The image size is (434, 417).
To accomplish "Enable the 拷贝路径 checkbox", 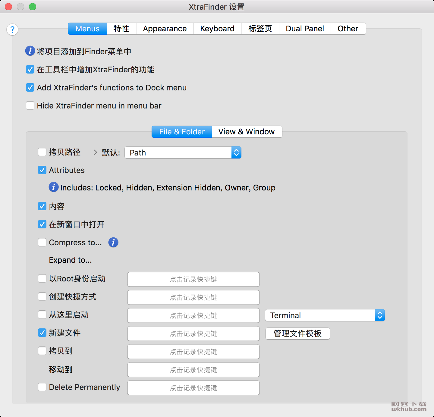I will click(42, 152).
